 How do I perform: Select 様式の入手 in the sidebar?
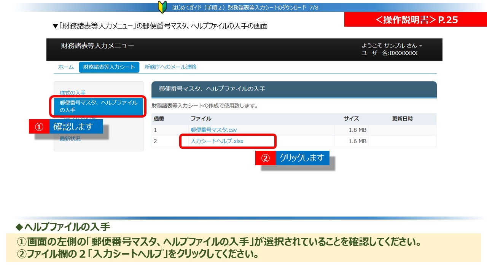73,92
